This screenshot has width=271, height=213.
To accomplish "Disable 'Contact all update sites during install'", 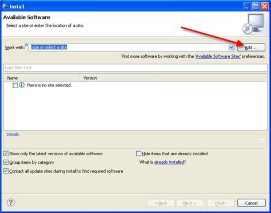I will [x=6, y=171].
